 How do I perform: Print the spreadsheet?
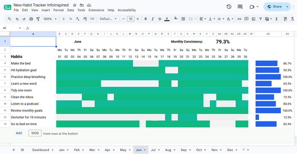pos(31,19)
